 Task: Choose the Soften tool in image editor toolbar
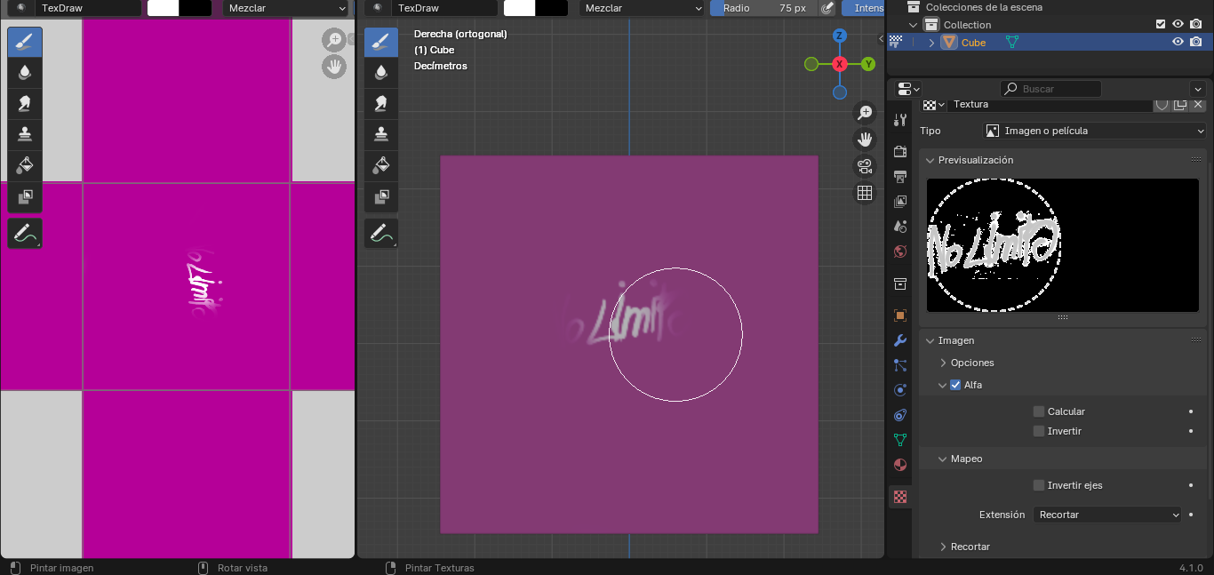pyautogui.click(x=25, y=72)
